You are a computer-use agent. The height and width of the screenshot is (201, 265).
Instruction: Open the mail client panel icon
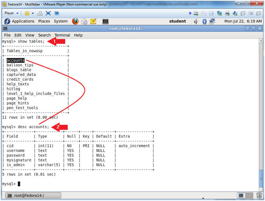pyautogui.click(x=84, y=22)
